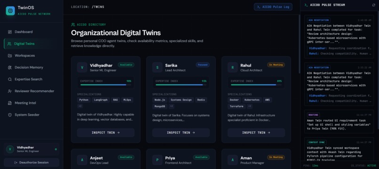Click Rahul's In Meeting status badge
The image size is (379, 169).
coord(276,65)
